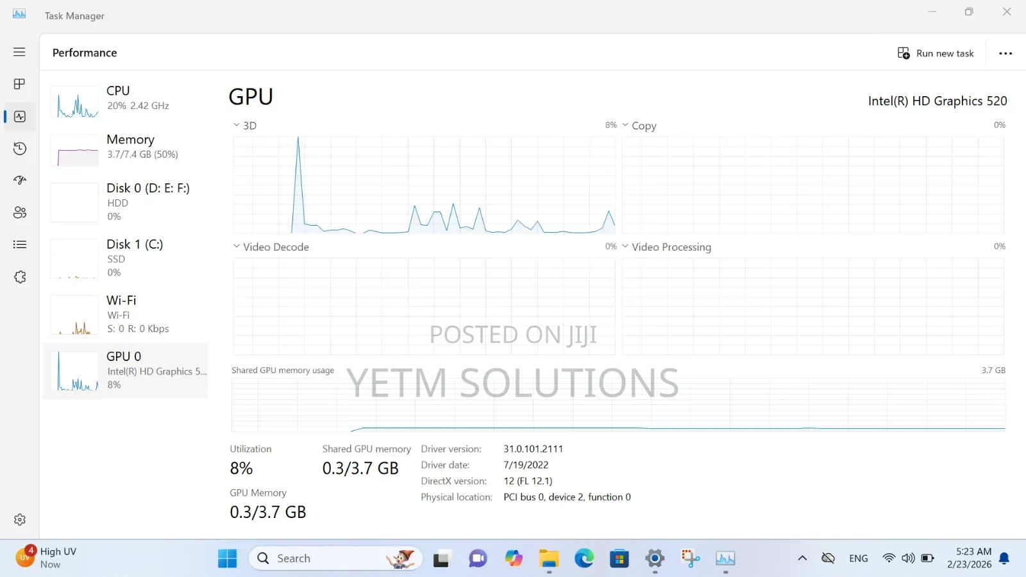
Task: Click the Task Manager taskbar icon
Action: tap(725, 558)
